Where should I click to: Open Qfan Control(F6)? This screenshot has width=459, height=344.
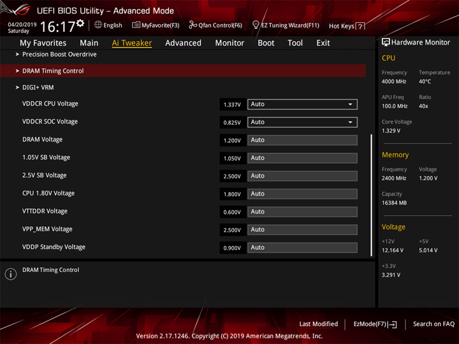pyautogui.click(x=215, y=25)
